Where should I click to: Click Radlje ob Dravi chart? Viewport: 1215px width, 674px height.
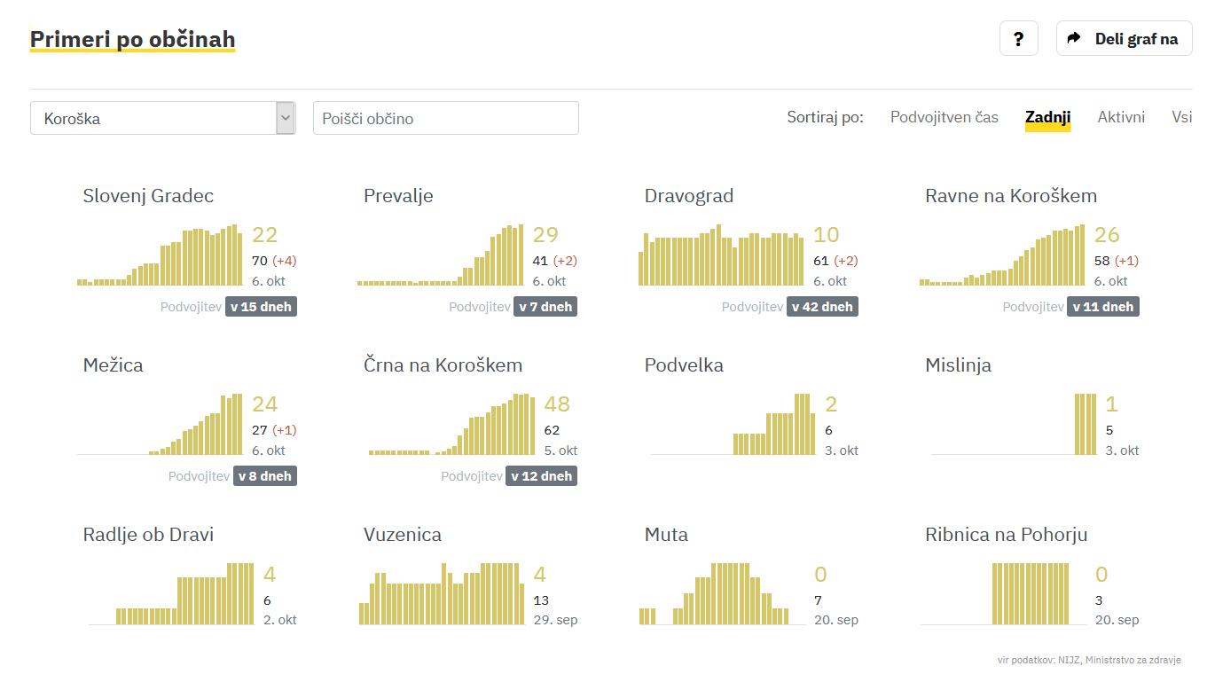tap(171, 594)
